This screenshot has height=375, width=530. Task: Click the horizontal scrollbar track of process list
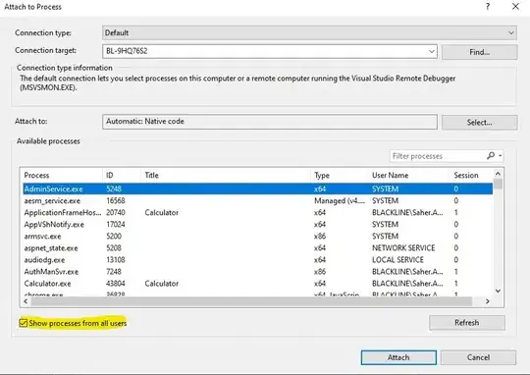pyautogui.click(x=251, y=301)
